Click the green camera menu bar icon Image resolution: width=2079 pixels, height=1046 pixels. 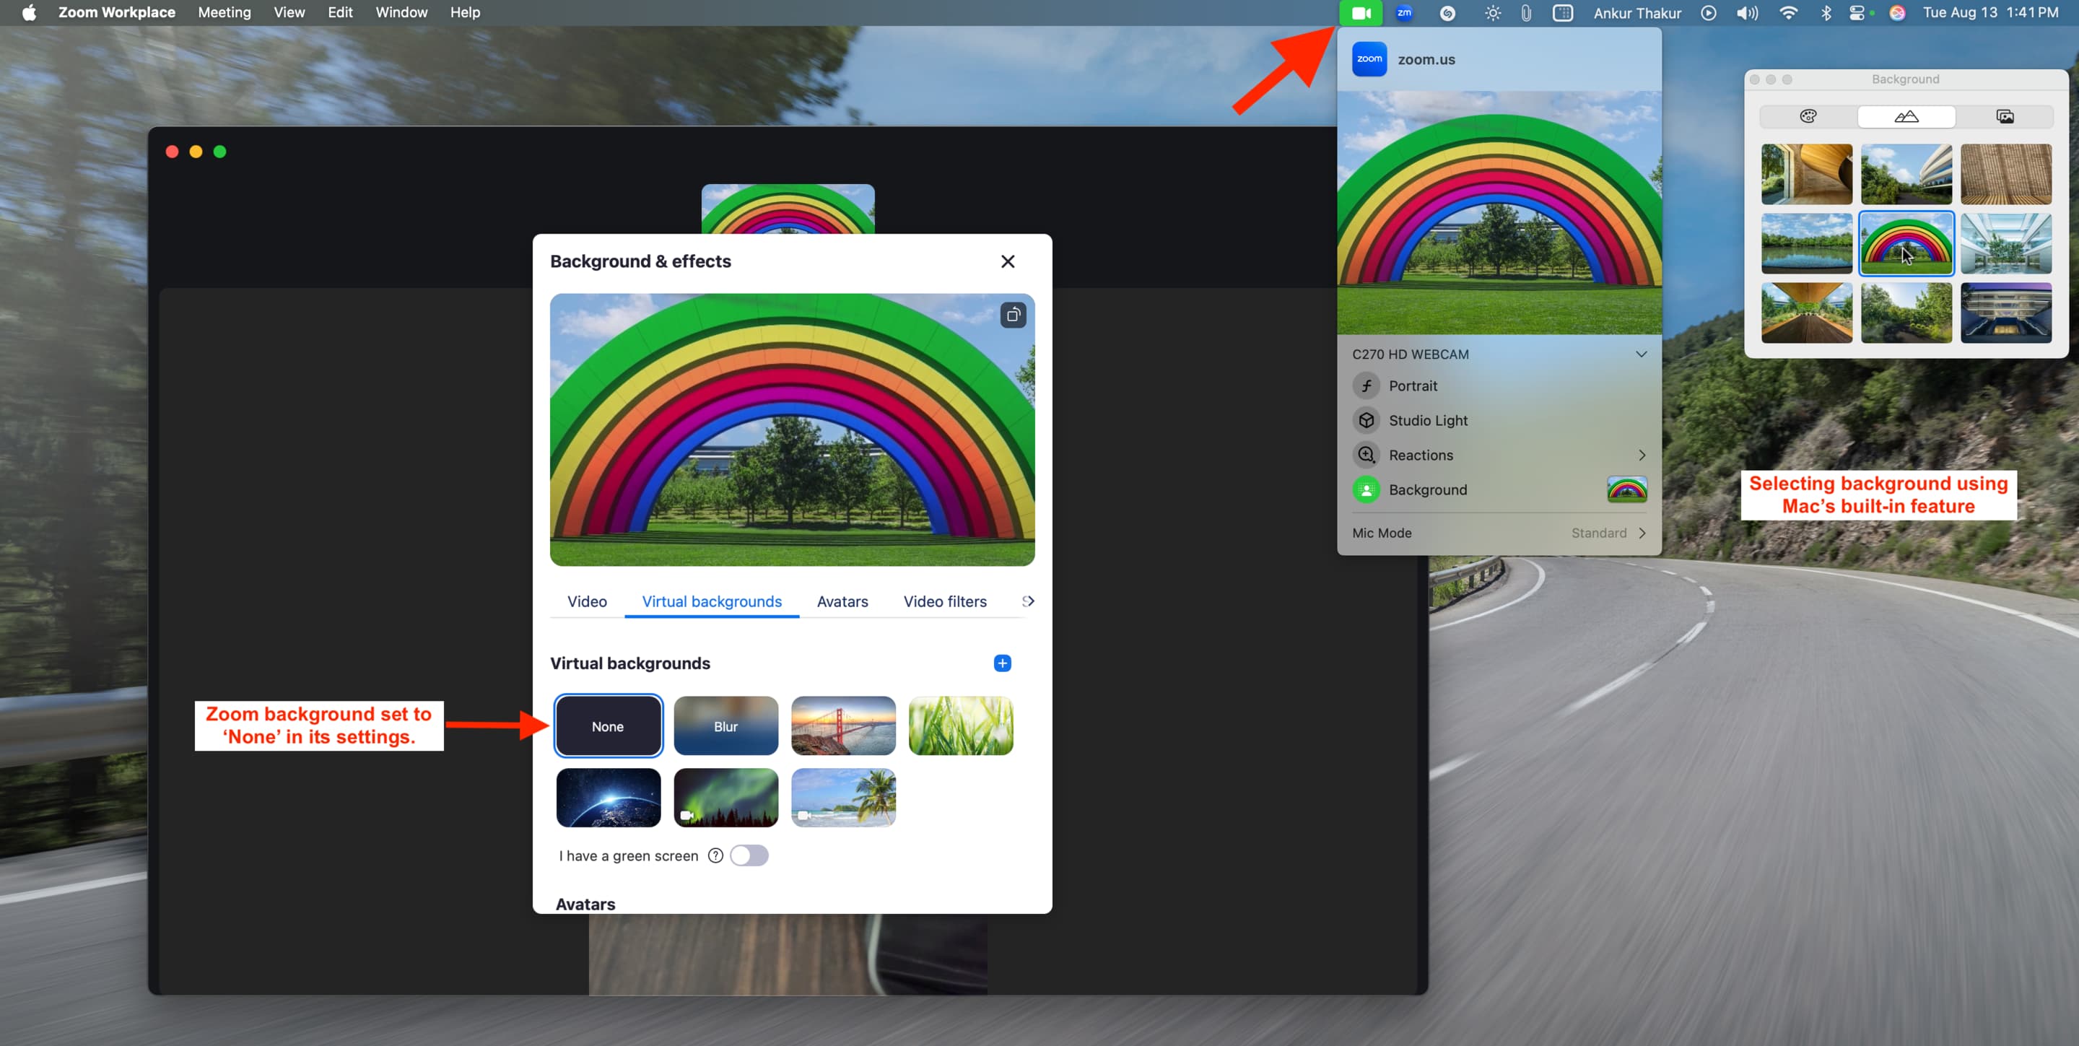click(x=1361, y=13)
